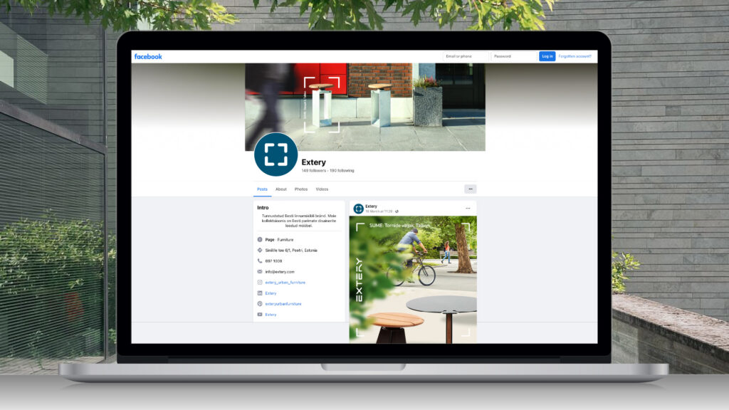The image size is (729, 410).
Task: Select the Videos tab
Action: pos(322,189)
